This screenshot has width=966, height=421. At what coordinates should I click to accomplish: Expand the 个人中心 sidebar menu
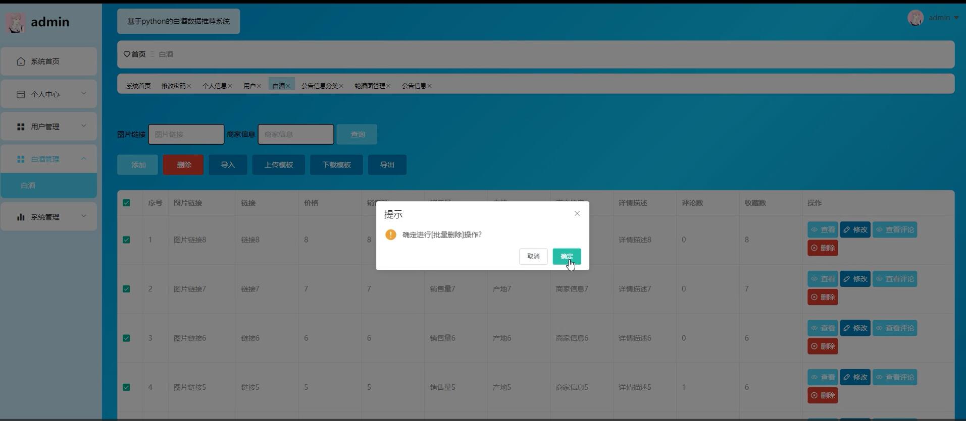click(48, 94)
